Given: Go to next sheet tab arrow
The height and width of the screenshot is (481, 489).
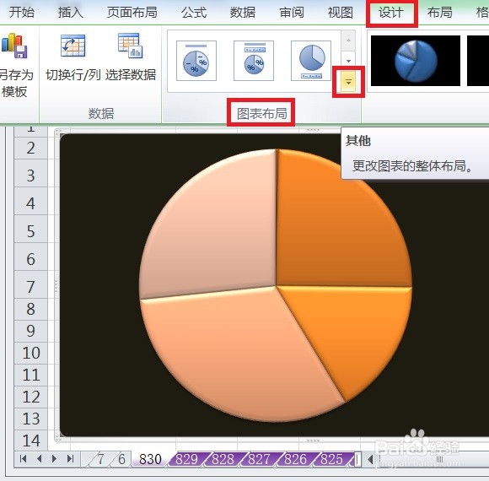Looking at the screenshot, I should pos(54,458).
